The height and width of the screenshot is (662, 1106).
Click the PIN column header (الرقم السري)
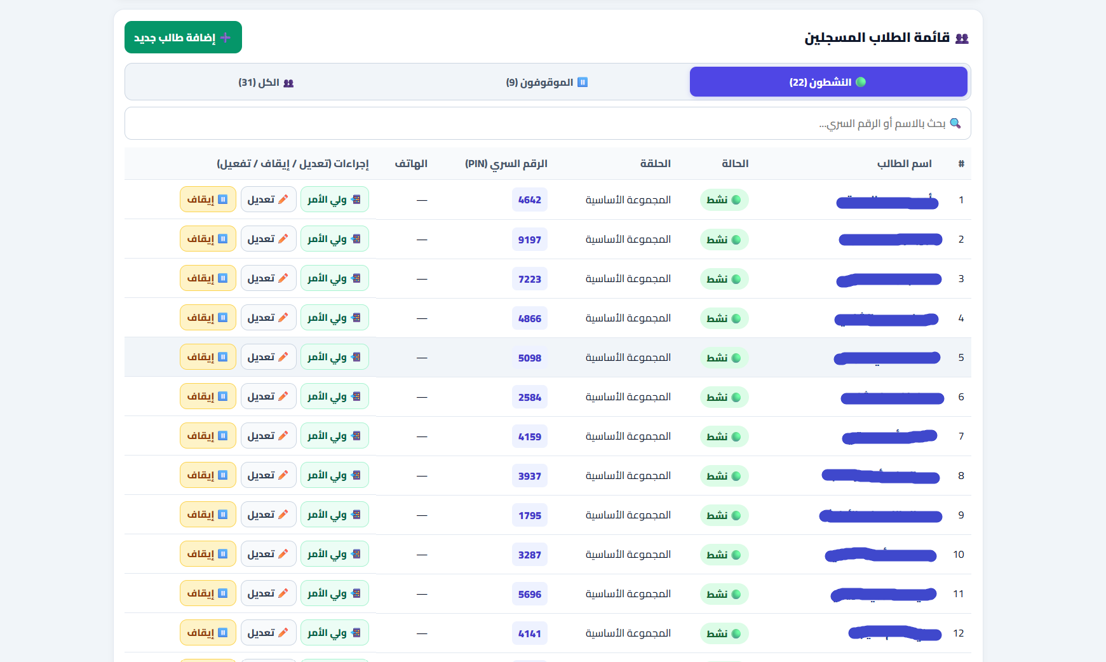pyautogui.click(x=506, y=164)
